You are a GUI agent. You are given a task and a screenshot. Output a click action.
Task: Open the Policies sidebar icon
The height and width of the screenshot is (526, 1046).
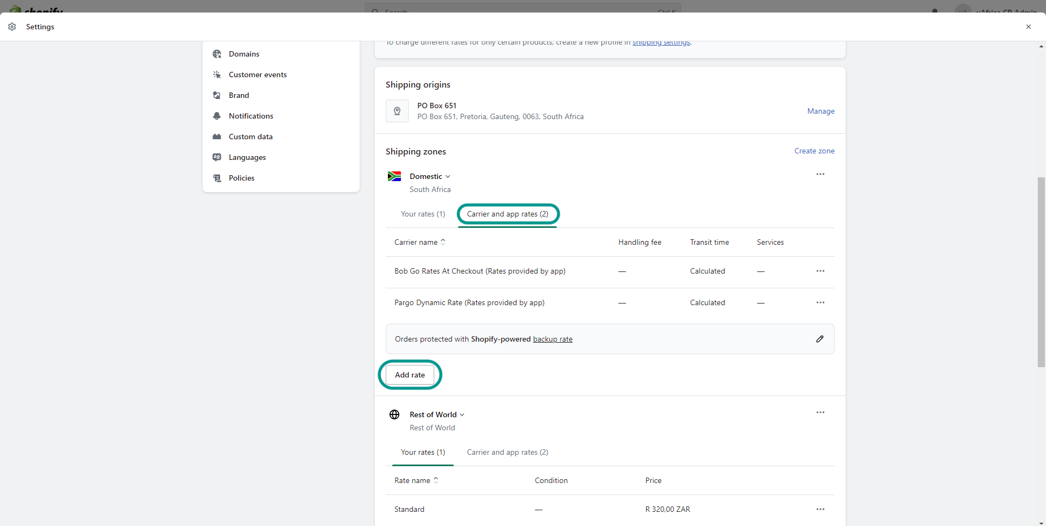[x=217, y=178]
